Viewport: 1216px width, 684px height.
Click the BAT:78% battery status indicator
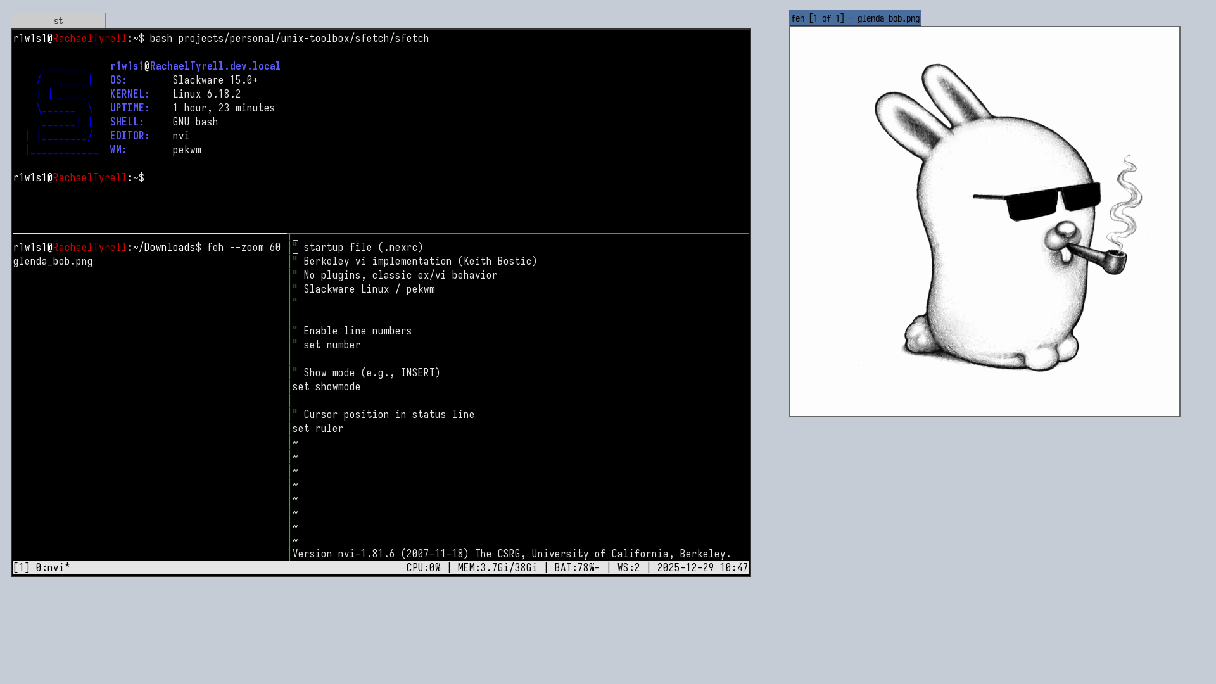tap(576, 567)
